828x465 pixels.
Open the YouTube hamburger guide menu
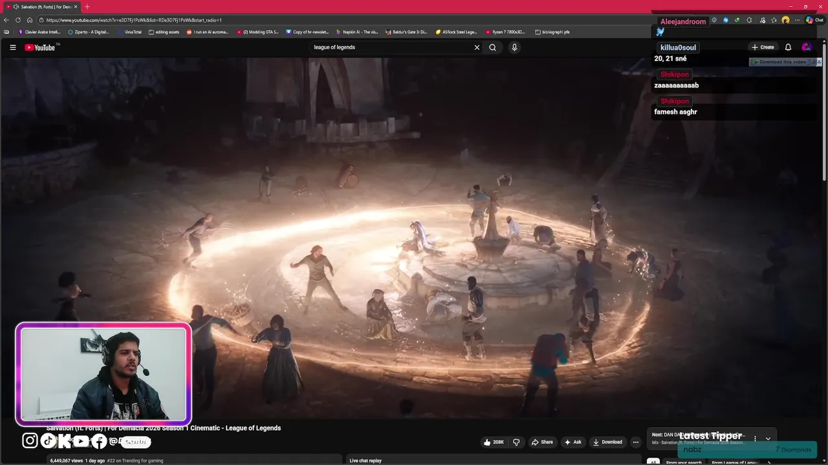[12, 47]
